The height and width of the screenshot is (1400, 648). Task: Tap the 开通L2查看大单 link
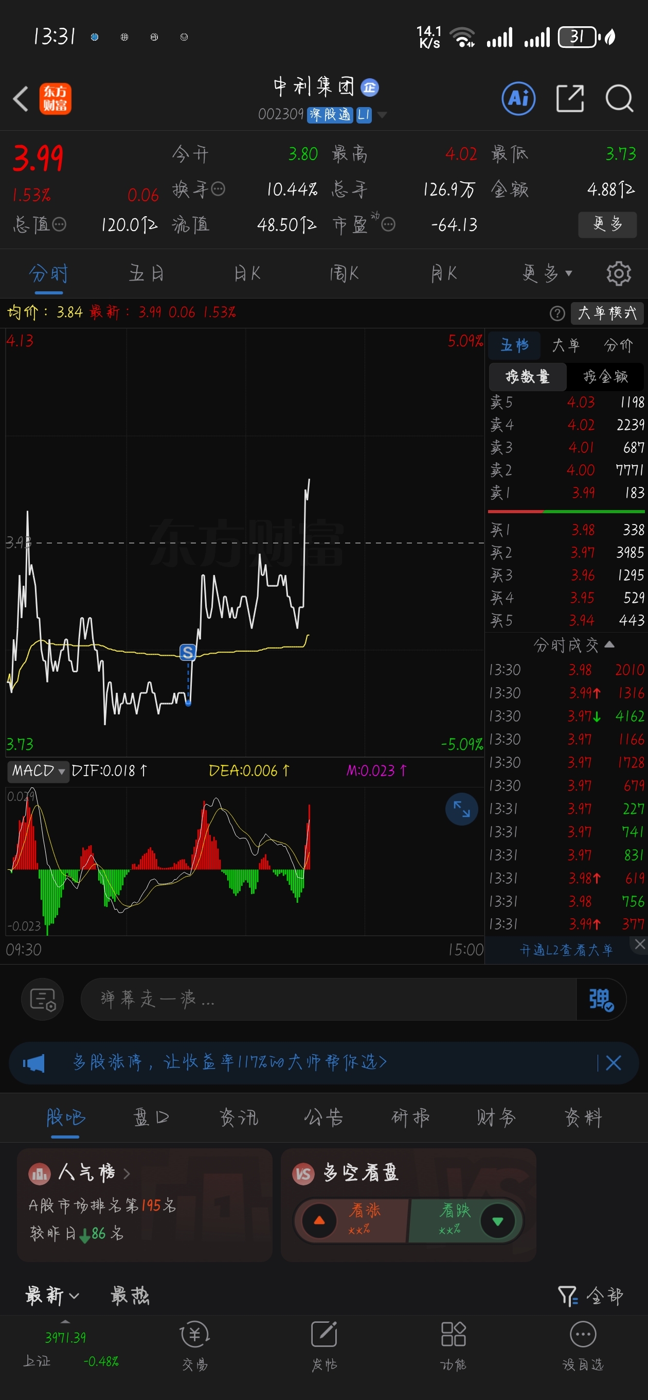[x=566, y=950]
